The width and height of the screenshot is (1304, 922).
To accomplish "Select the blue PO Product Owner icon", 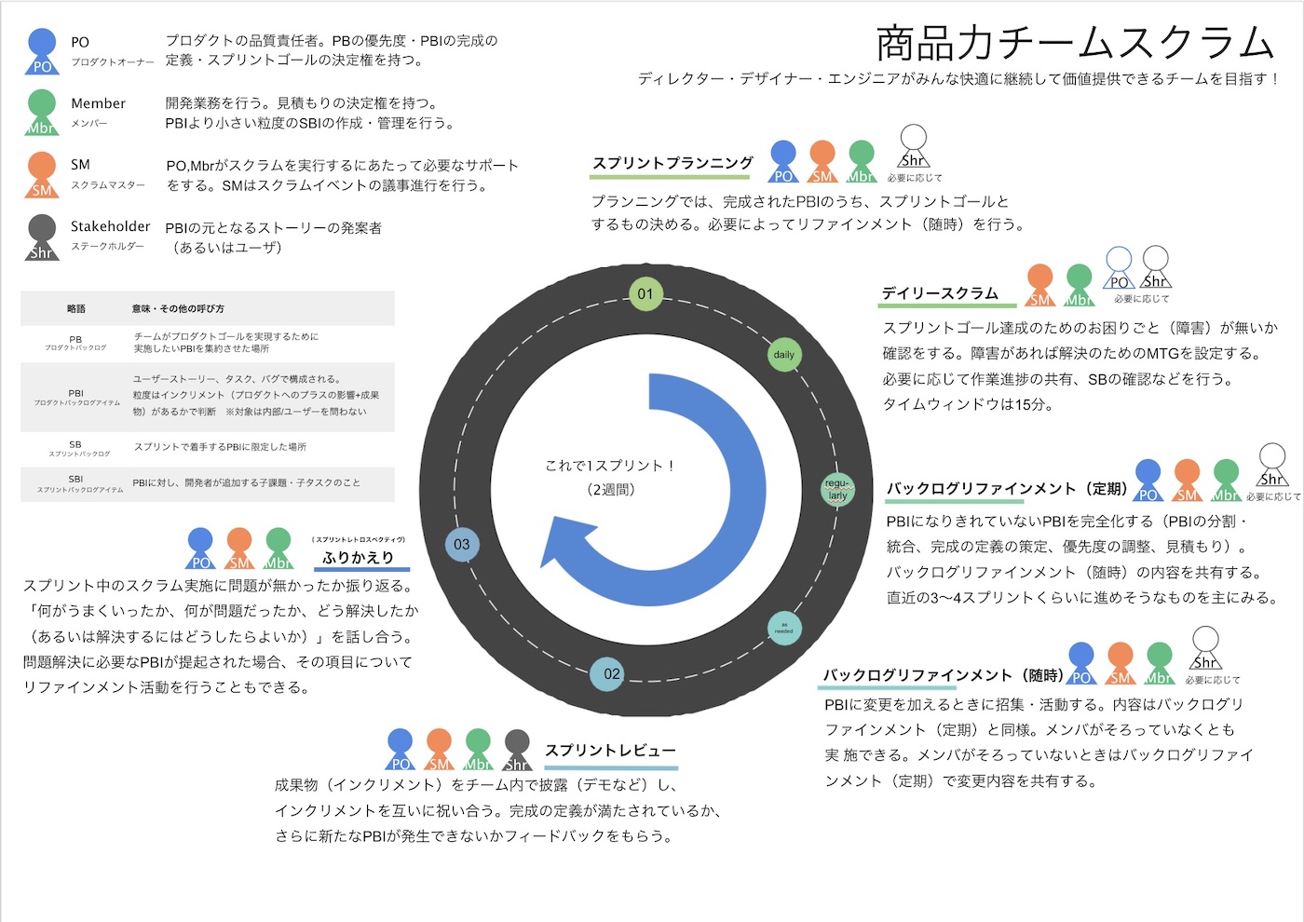I will pyautogui.click(x=41, y=49).
